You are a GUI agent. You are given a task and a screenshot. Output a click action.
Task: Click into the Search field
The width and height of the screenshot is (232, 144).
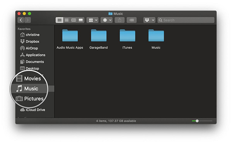coord(186,20)
